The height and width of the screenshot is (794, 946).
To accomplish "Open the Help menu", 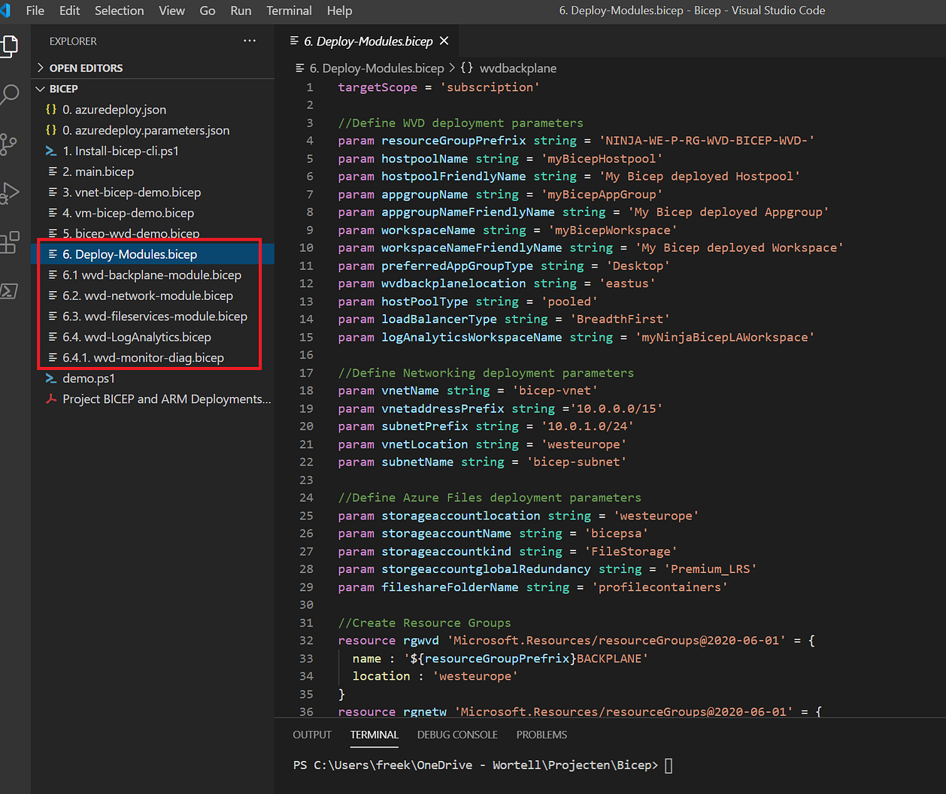I will [339, 11].
